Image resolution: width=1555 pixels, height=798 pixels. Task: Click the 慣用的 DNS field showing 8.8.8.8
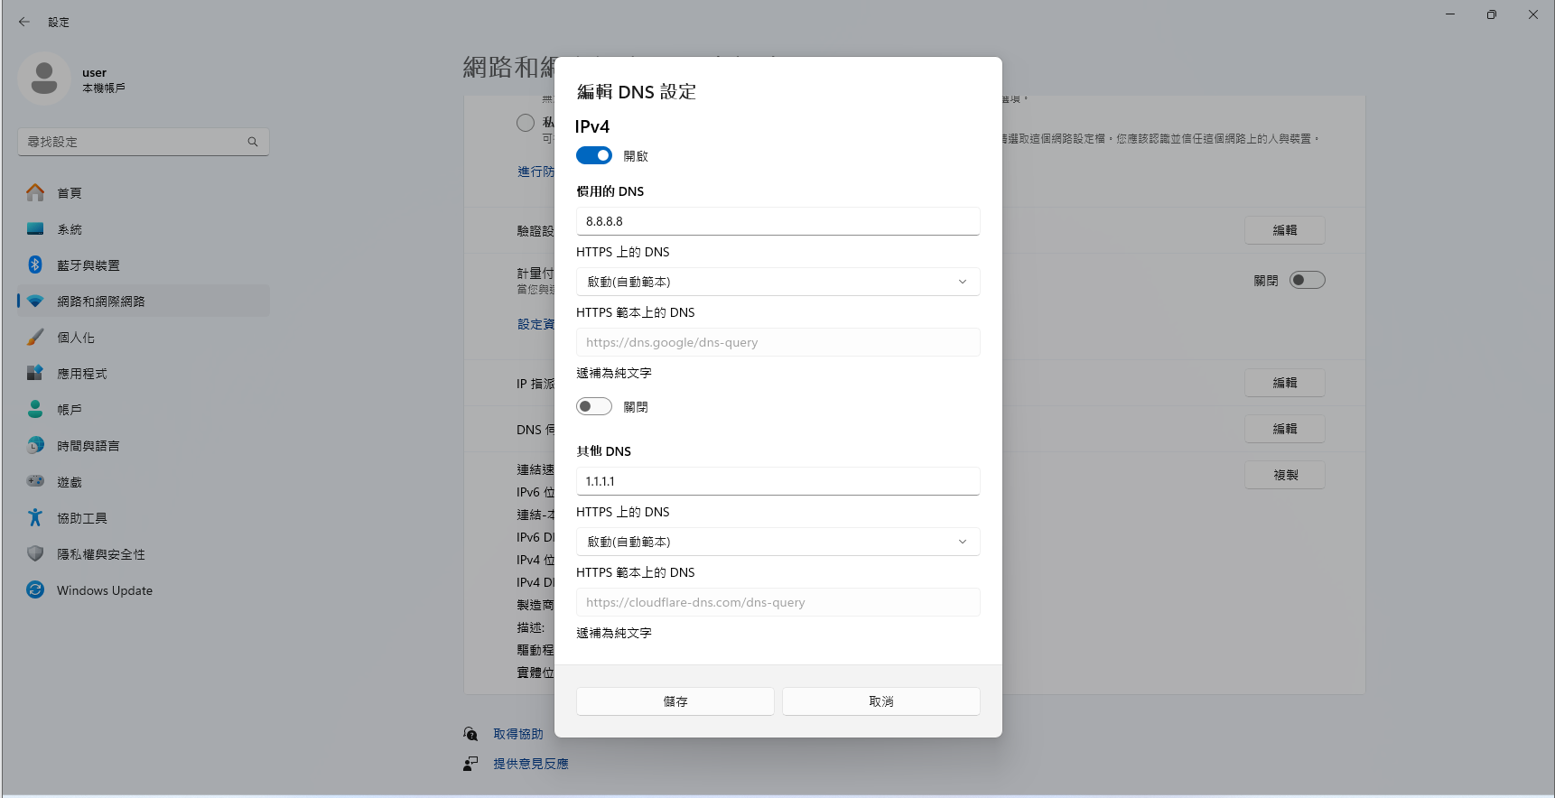pos(778,221)
